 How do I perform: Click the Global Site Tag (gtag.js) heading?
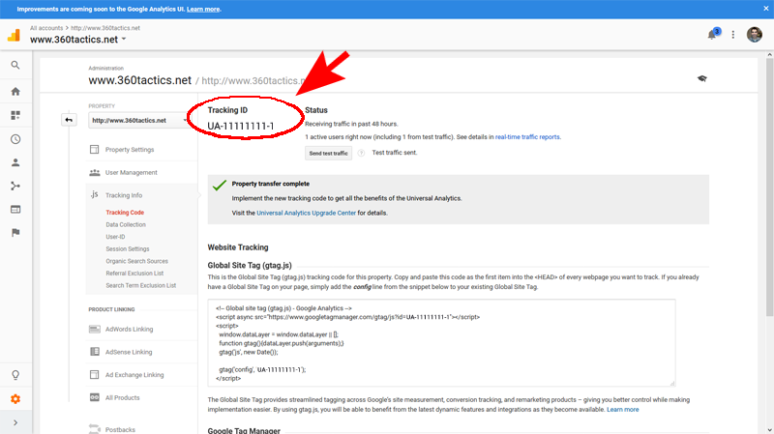click(x=250, y=266)
